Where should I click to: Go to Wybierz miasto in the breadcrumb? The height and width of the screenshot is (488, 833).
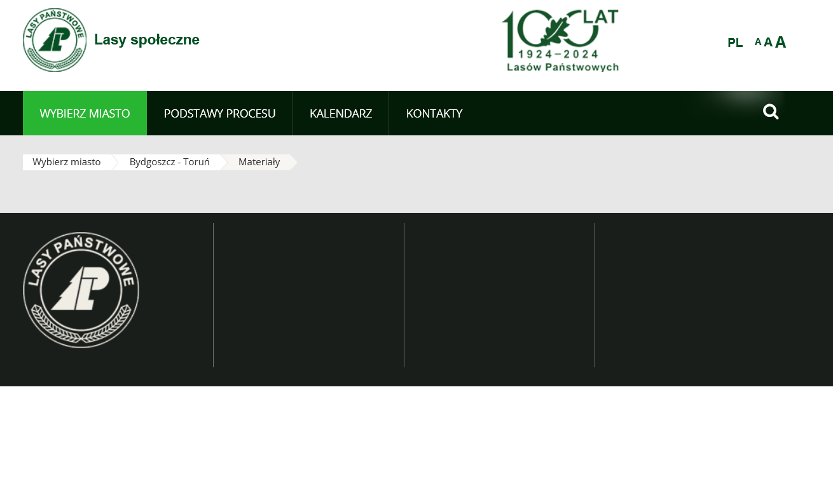click(x=67, y=162)
